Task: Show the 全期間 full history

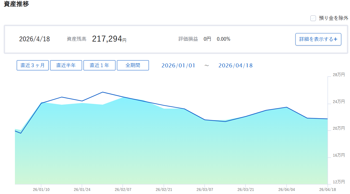Action: click(133, 65)
